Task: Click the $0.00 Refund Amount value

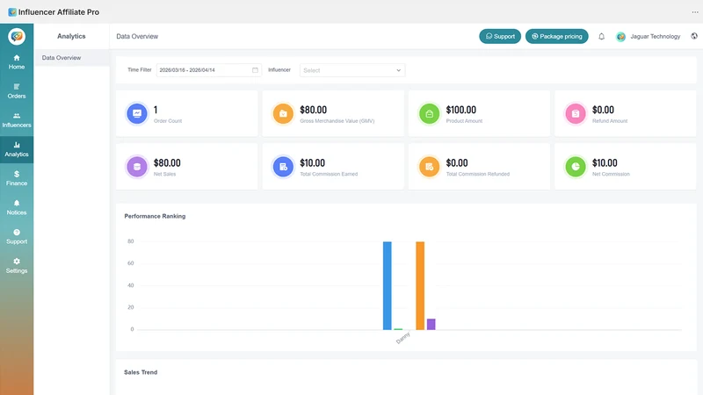Action: [603, 110]
